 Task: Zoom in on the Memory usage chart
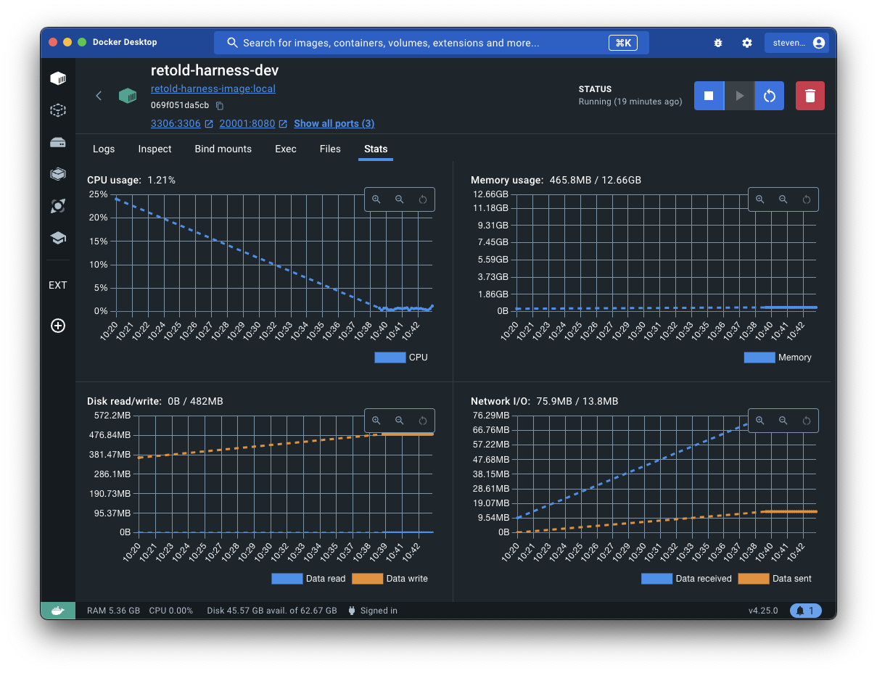pyautogui.click(x=759, y=199)
